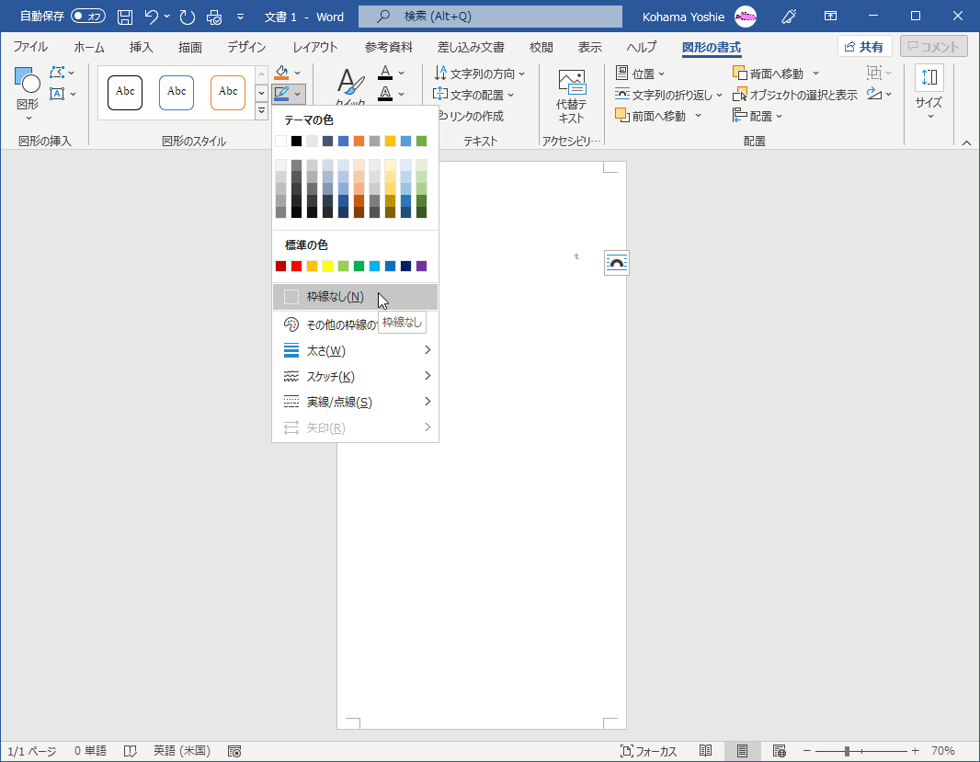This screenshot has height=762, width=980.
Task: Click the Save icon in title bar
Action: click(125, 17)
